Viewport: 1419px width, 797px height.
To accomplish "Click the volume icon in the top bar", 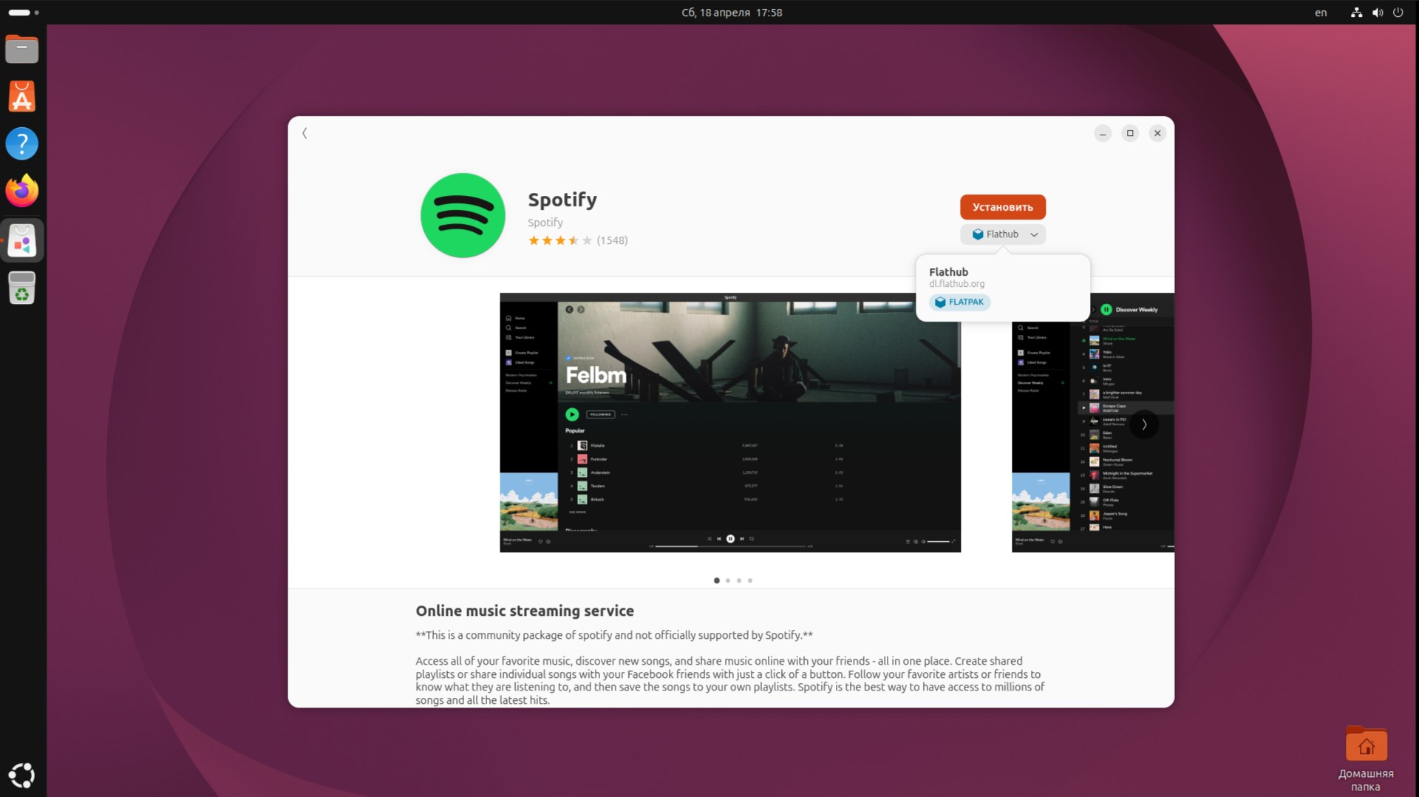I will pos(1376,12).
